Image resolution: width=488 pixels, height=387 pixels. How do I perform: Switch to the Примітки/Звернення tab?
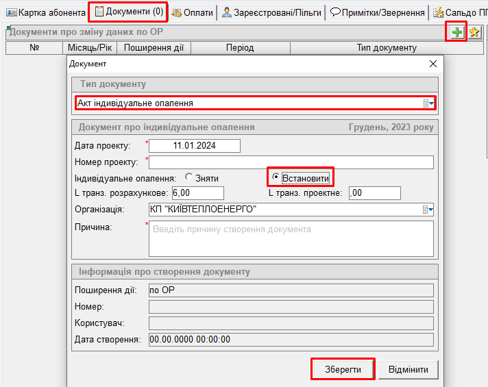pos(377,12)
